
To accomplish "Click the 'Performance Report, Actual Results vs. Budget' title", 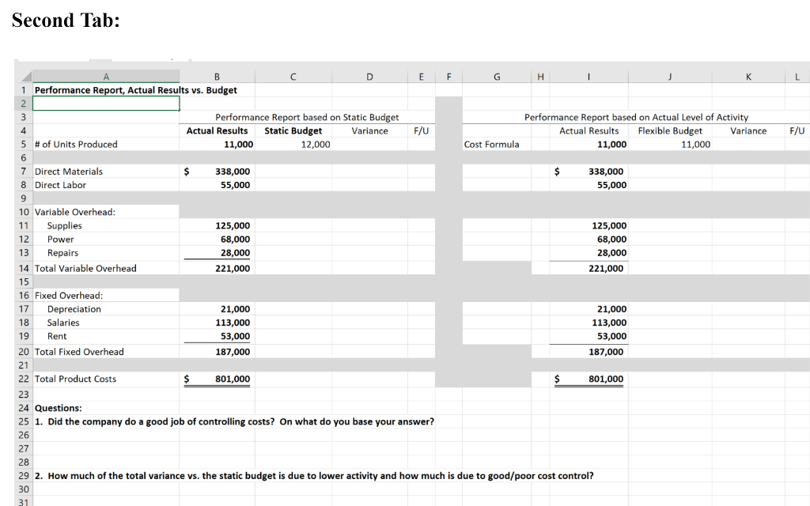I will [x=136, y=90].
